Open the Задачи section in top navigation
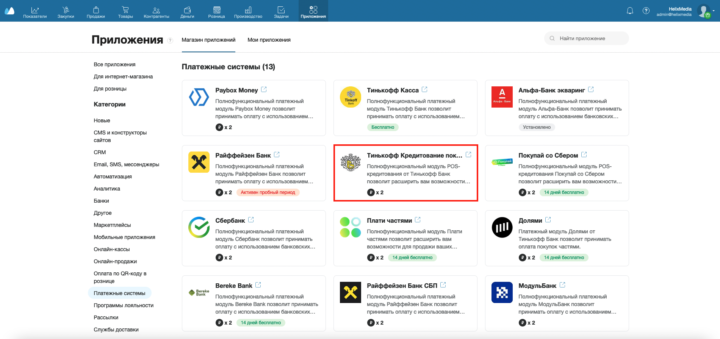 [281, 12]
